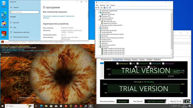The image size is (193, 108).
Task: Click the Forward arrow in Device Manager toolbar
Action: click(x=98, y=8)
